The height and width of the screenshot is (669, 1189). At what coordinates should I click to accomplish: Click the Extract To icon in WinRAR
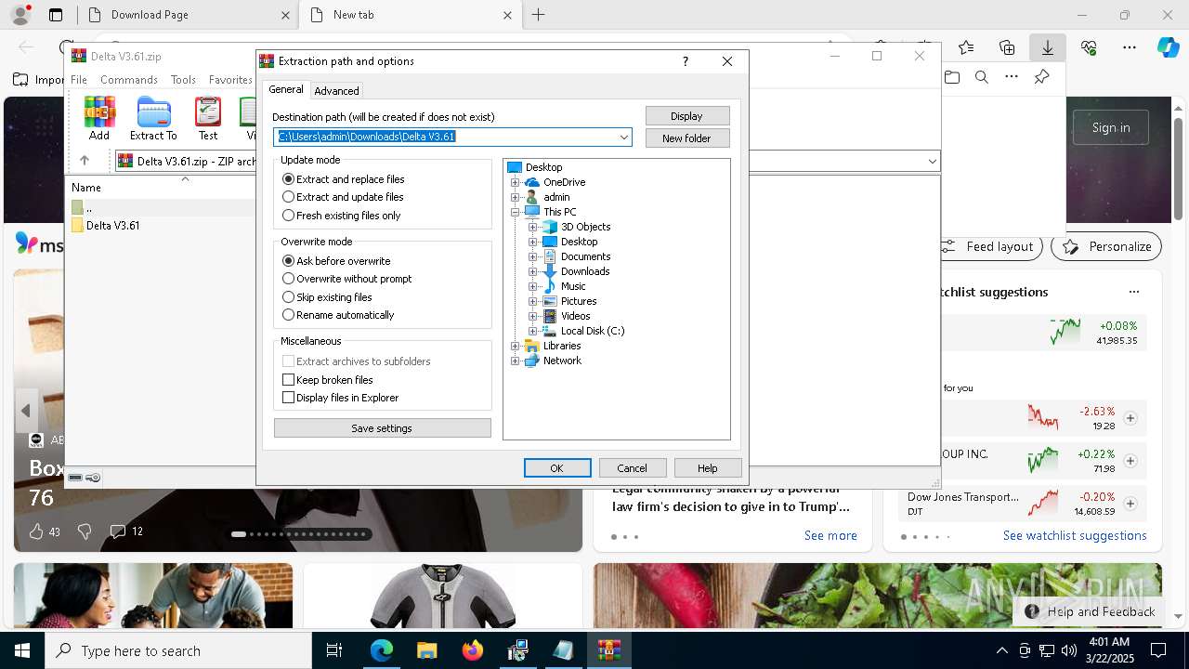(153, 118)
